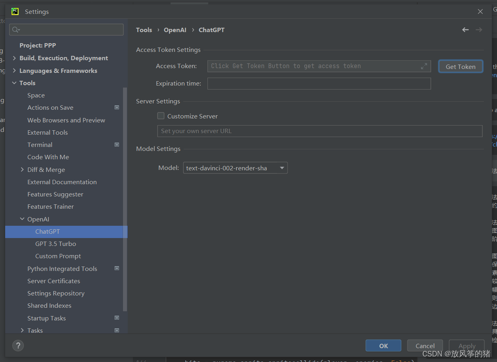Image resolution: width=497 pixels, height=362 pixels.
Task: Click the project-level icon beside Startup Tasks
Action: pos(117,318)
